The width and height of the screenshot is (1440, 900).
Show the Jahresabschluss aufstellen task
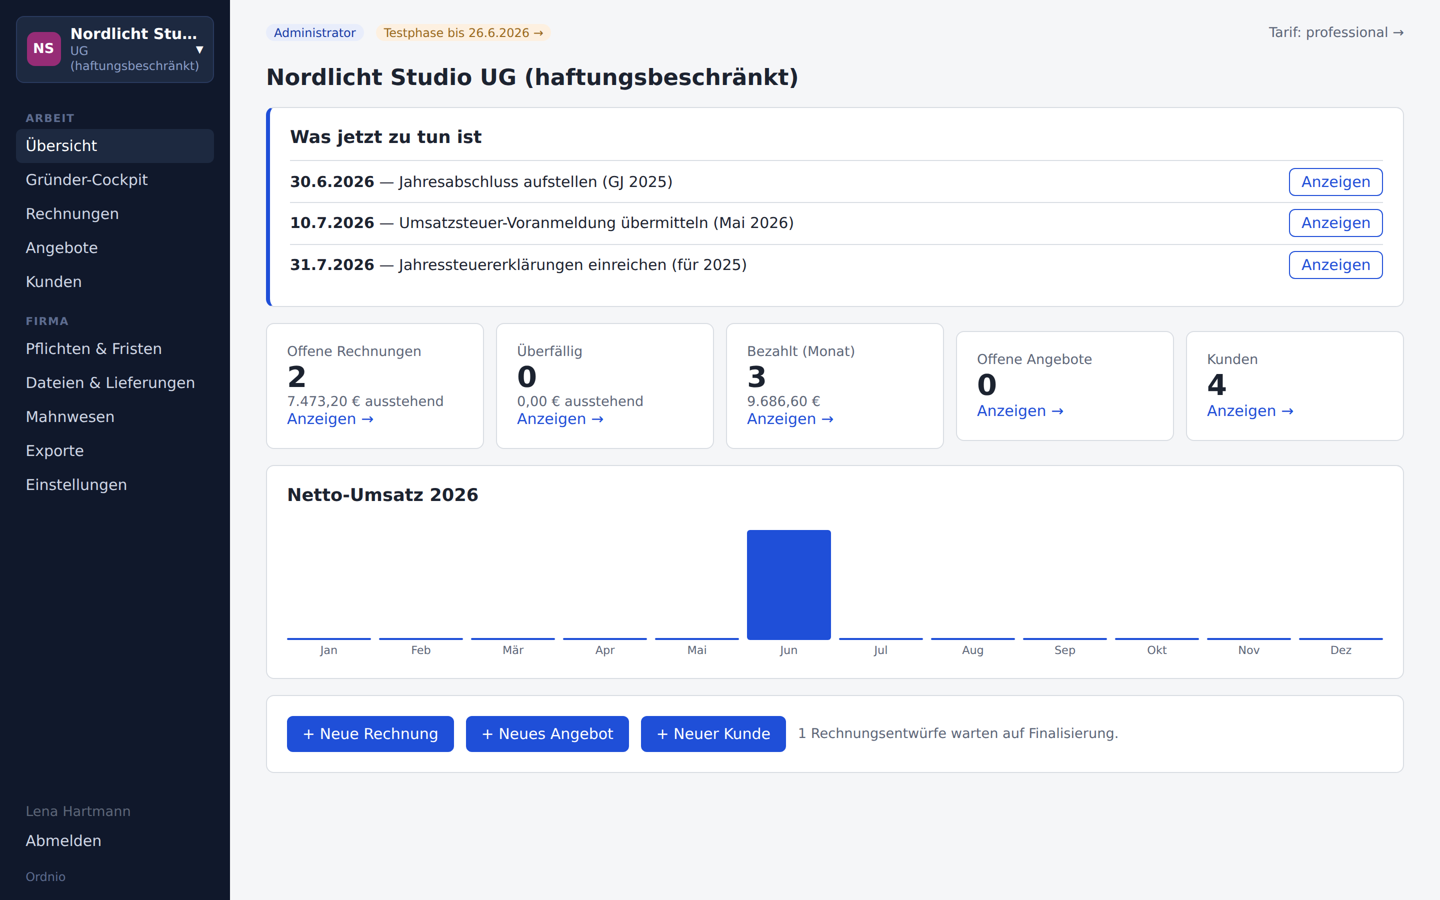(1335, 181)
